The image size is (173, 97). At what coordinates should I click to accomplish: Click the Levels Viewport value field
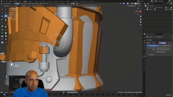[163, 48]
